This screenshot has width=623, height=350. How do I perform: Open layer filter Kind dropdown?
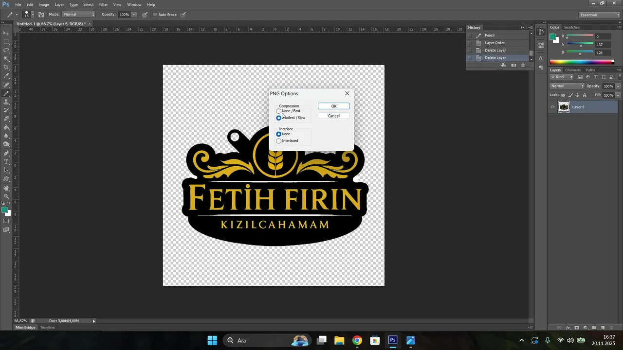click(562, 77)
